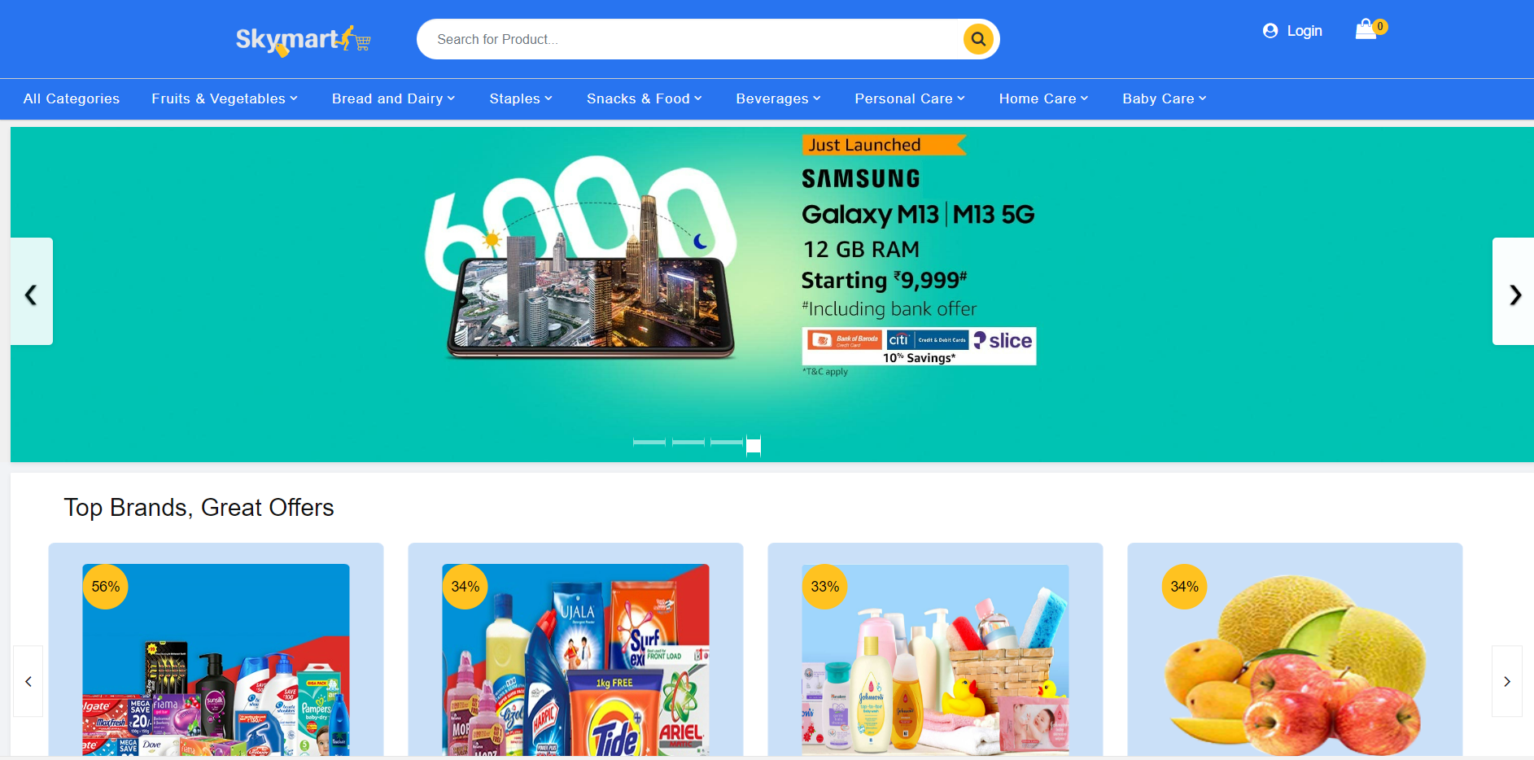This screenshot has height=760, width=1534.
Task: Click the yellow search magnifier icon
Action: (978, 39)
